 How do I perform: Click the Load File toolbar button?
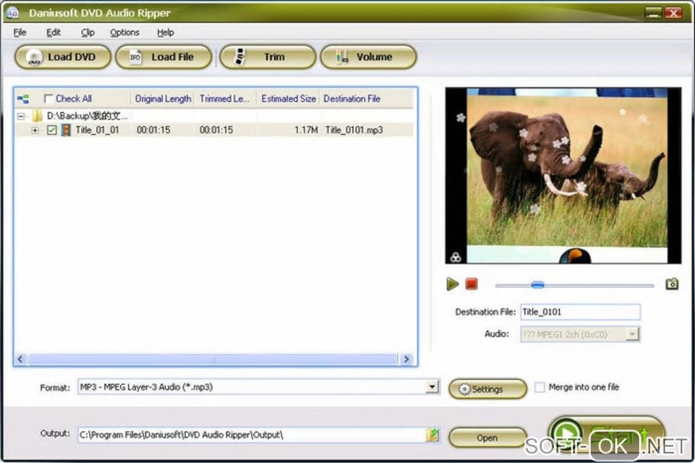pos(163,57)
